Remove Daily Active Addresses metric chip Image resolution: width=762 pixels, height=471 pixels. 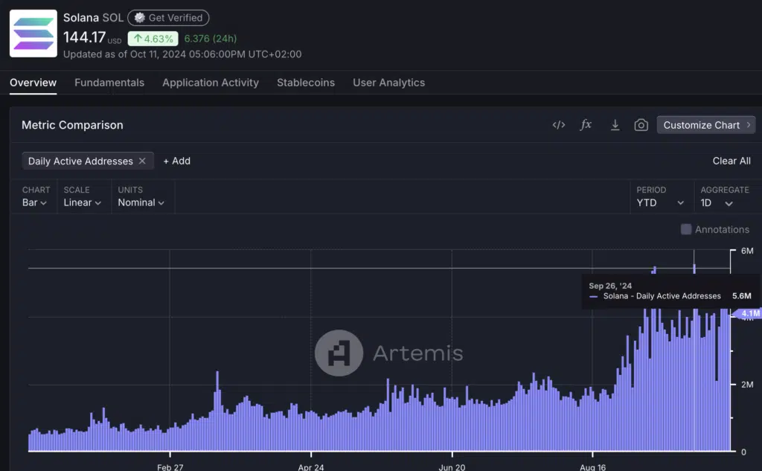[x=142, y=161]
